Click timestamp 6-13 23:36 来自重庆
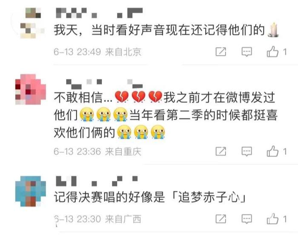 pos(97,151)
